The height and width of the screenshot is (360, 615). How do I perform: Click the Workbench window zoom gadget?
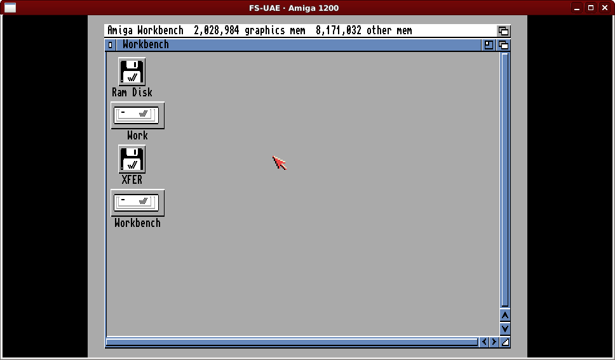coord(489,45)
